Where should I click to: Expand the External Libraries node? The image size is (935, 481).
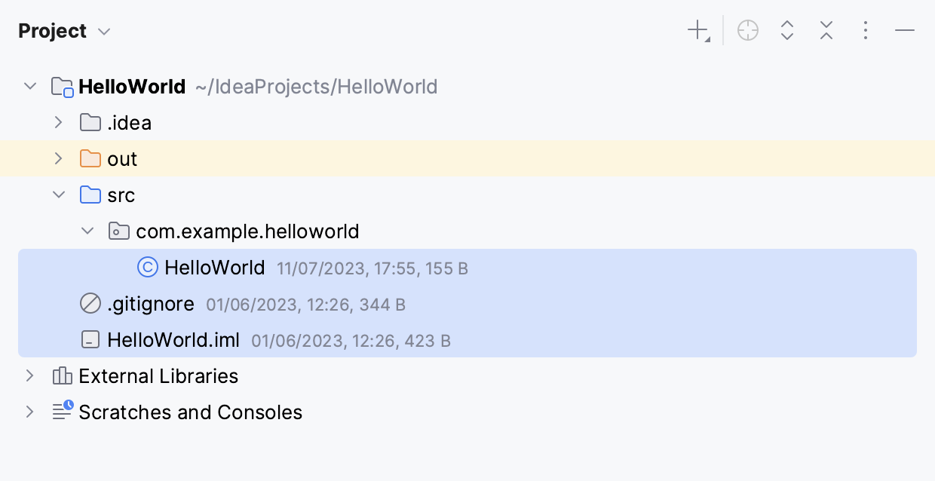coord(30,375)
